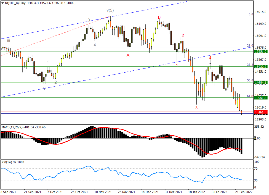Viewport: 269px width, 195px height.
Task: Click the grey iii wave label
Action: (x=8, y=40)
